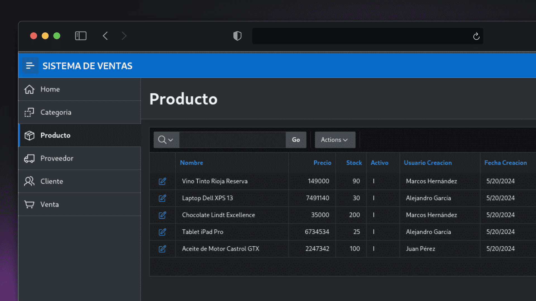
Task: Go forward with the browser forward arrow
Action: [124, 36]
